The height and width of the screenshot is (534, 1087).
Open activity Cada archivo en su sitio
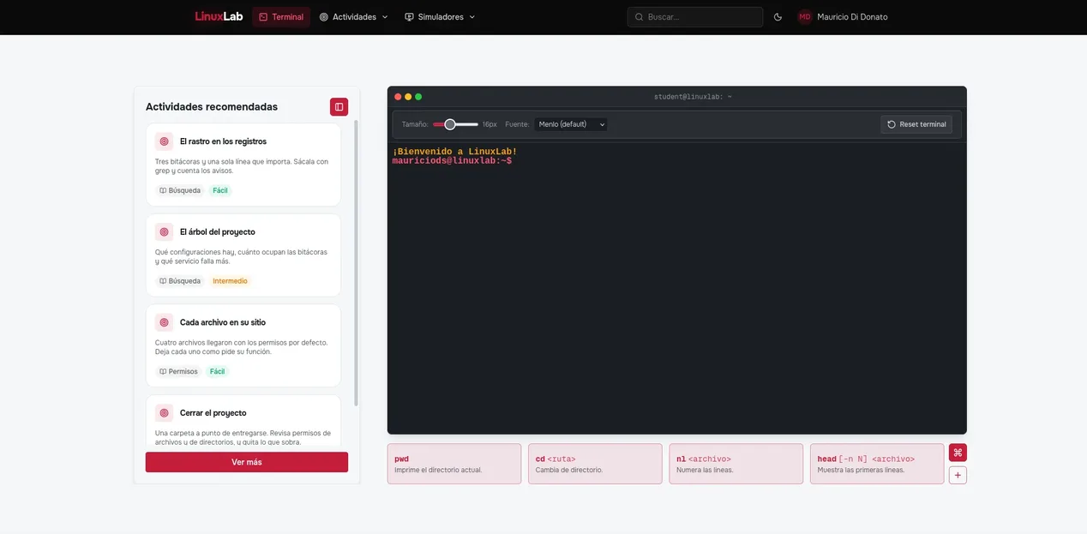click(243, 345)
